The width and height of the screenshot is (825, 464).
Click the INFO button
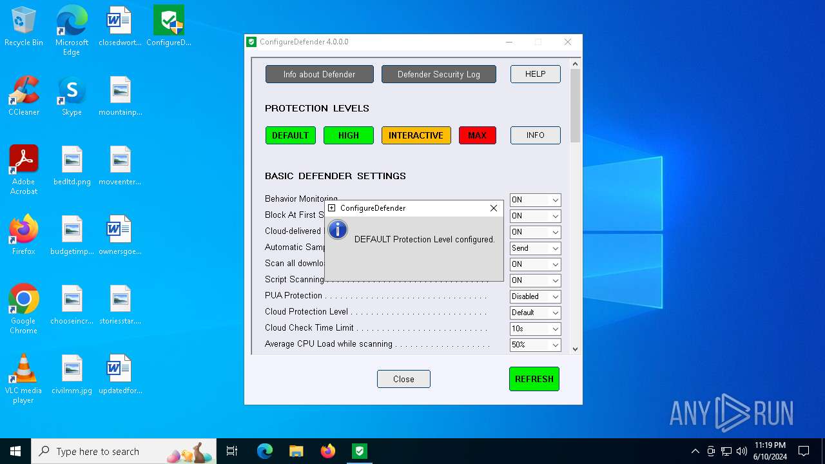pyautogui.click(x=536, y=135)
